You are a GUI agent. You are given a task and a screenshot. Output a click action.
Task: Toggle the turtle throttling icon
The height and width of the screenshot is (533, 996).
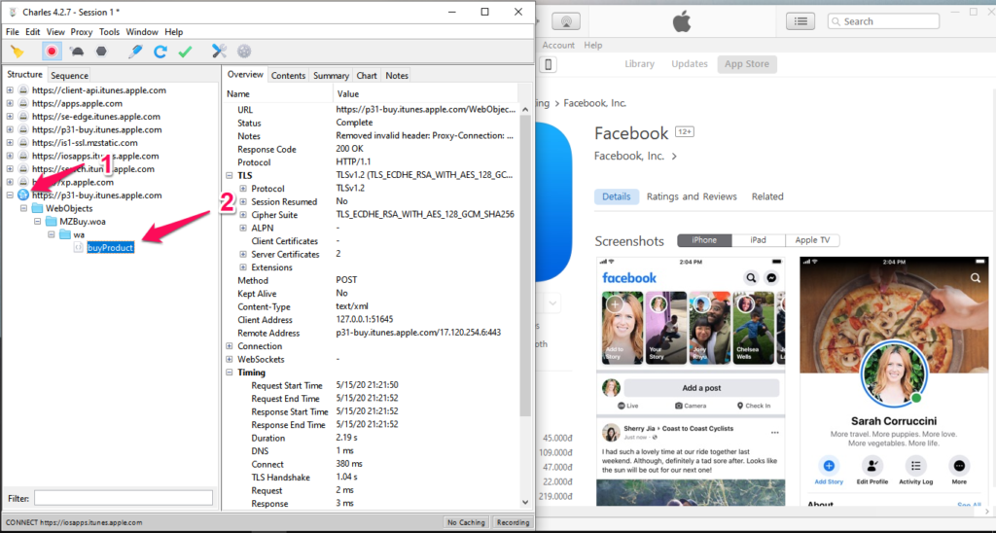(76, 51)
